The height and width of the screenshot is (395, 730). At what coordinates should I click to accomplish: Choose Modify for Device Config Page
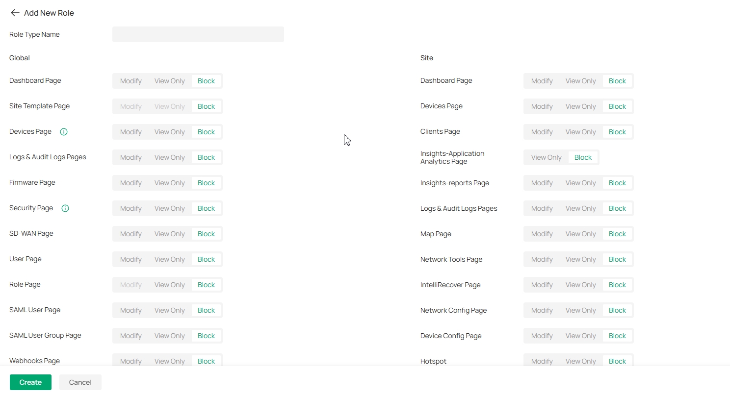(542, 336)
